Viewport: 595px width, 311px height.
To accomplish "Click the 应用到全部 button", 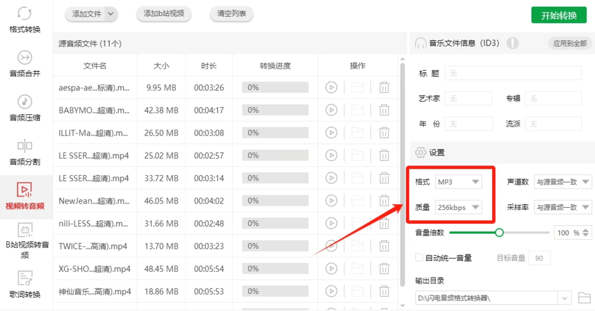I will [x=570, y=43].
